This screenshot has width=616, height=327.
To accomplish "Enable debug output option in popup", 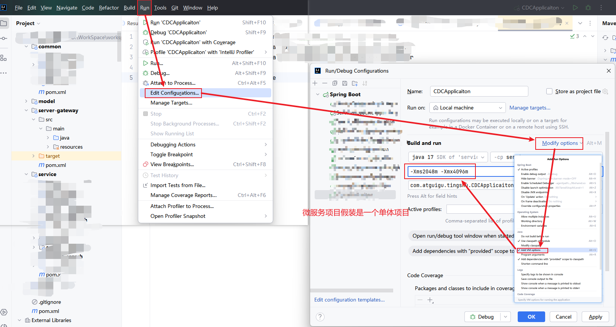I will coord(533,174).
